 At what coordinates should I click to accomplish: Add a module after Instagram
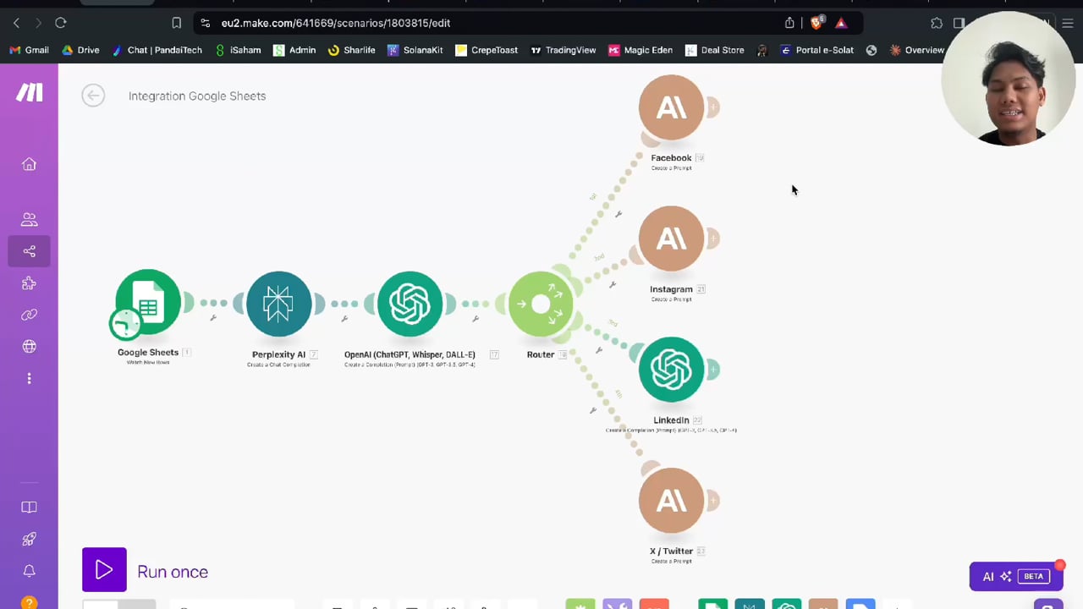(x=713, y=239)
